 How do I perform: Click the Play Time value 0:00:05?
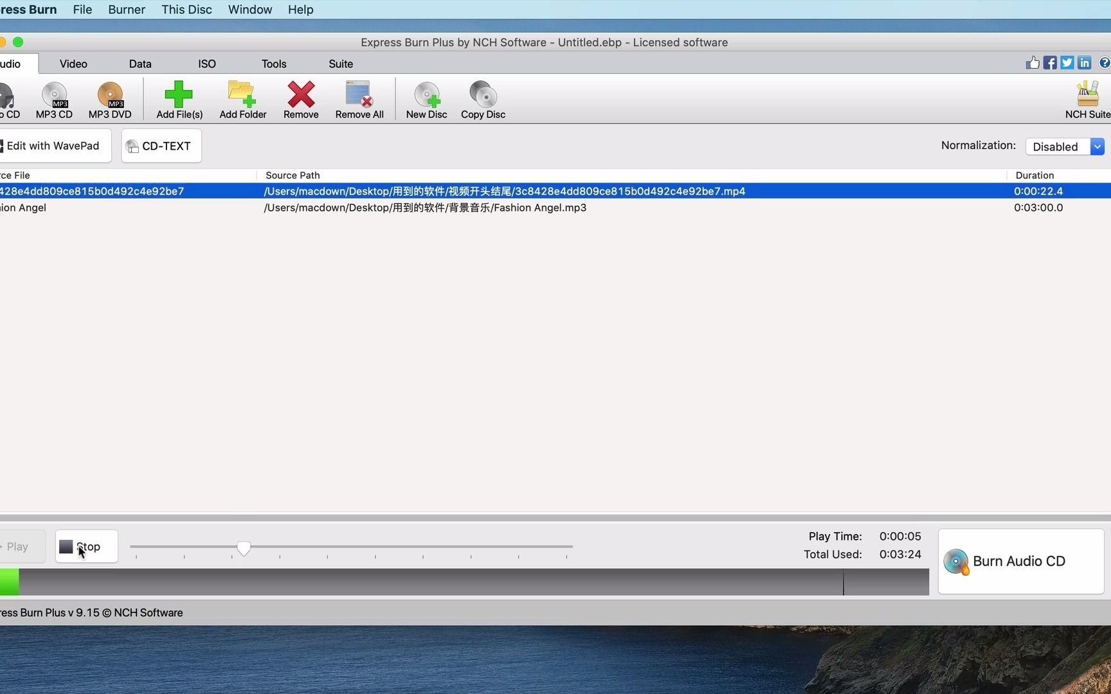pyautogui.click(x=900, y=536)
